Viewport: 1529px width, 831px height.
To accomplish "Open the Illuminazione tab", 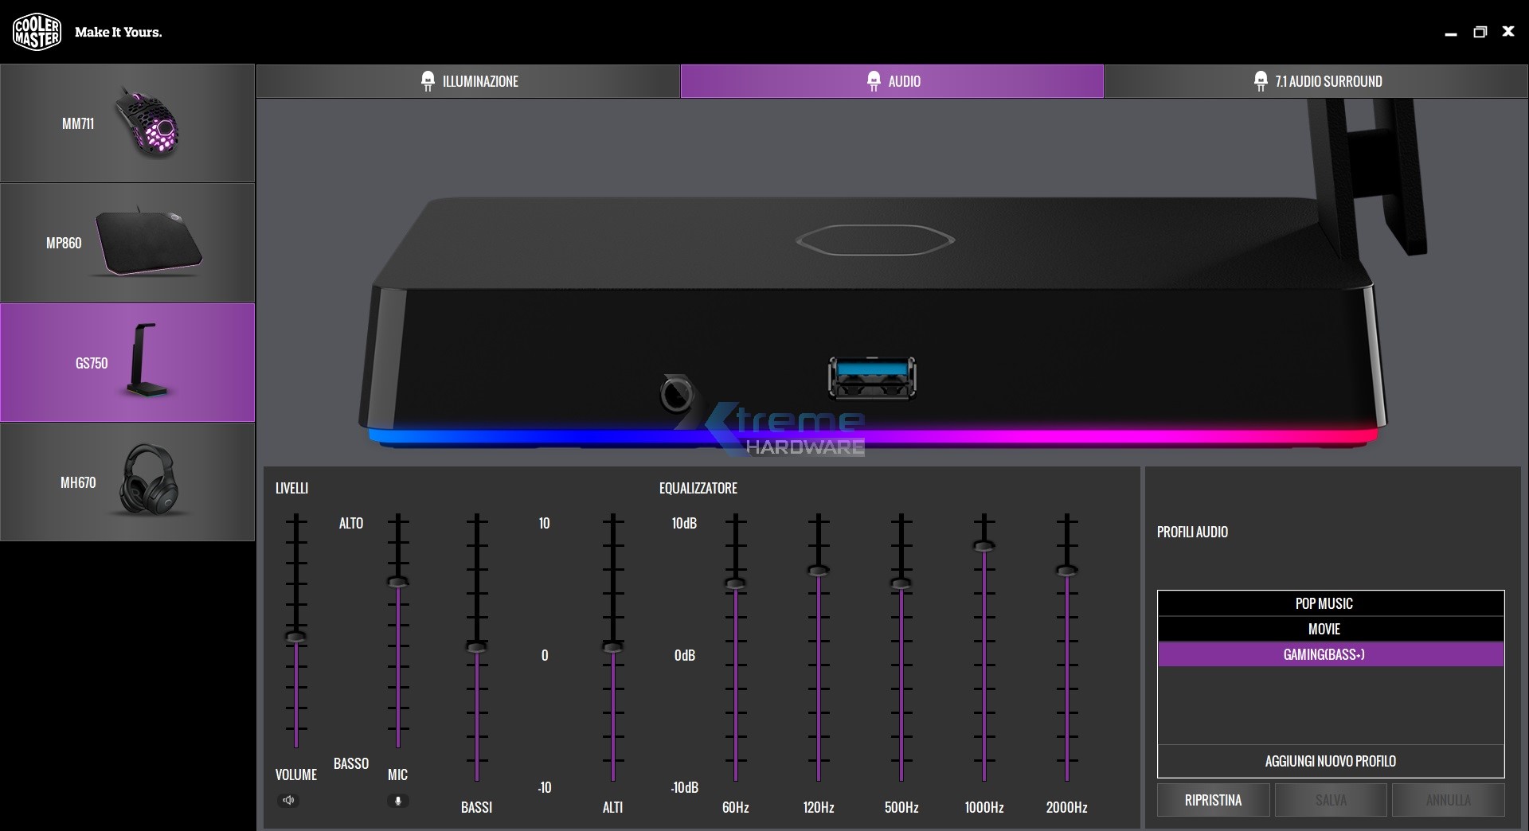I will pyautogui.click(x=468, y=81).
